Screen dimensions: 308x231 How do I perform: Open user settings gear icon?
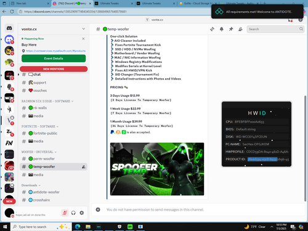click(x=82, y=213)
